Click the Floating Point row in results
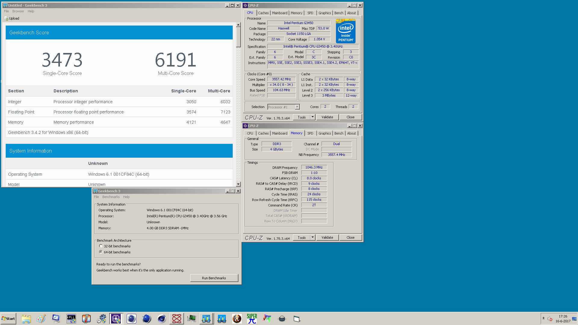The image size is (578, 325). [x=119, y=112]
